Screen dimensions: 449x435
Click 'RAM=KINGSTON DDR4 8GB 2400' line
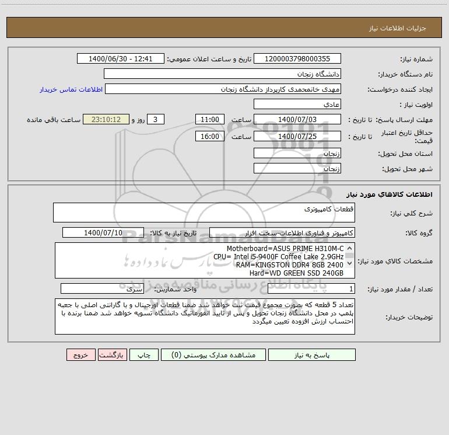point(289,265)
